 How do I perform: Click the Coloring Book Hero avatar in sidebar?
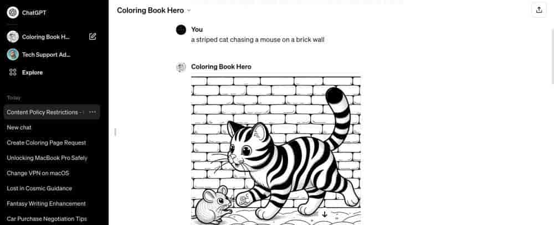(x=13, y=36)
